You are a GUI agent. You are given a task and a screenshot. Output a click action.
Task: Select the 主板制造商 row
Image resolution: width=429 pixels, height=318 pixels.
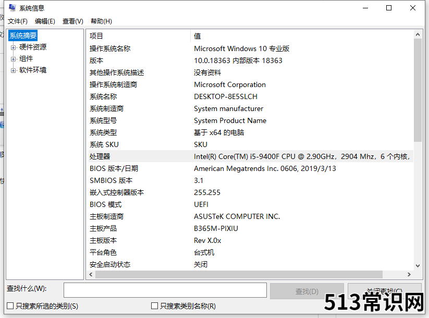coord(251,217)
